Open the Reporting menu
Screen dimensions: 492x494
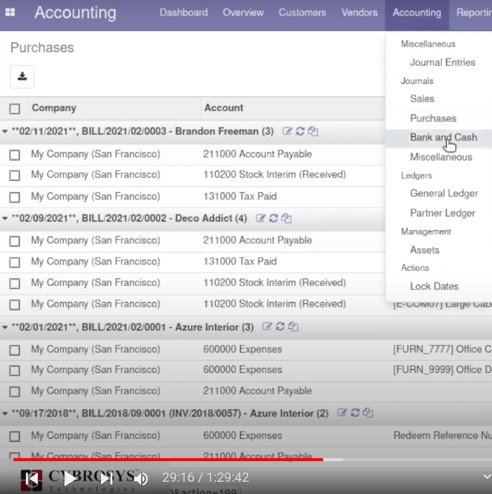[474, 13]
